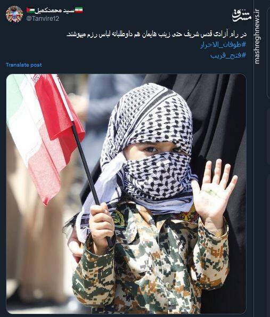
Task: Click the Palestine flag emoji beside the name
Action: (x=30, y=10)
